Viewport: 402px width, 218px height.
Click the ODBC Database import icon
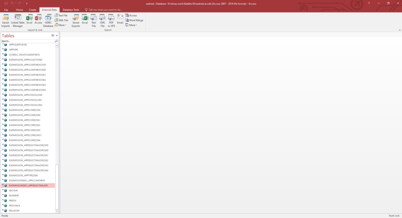pos(48,20)
